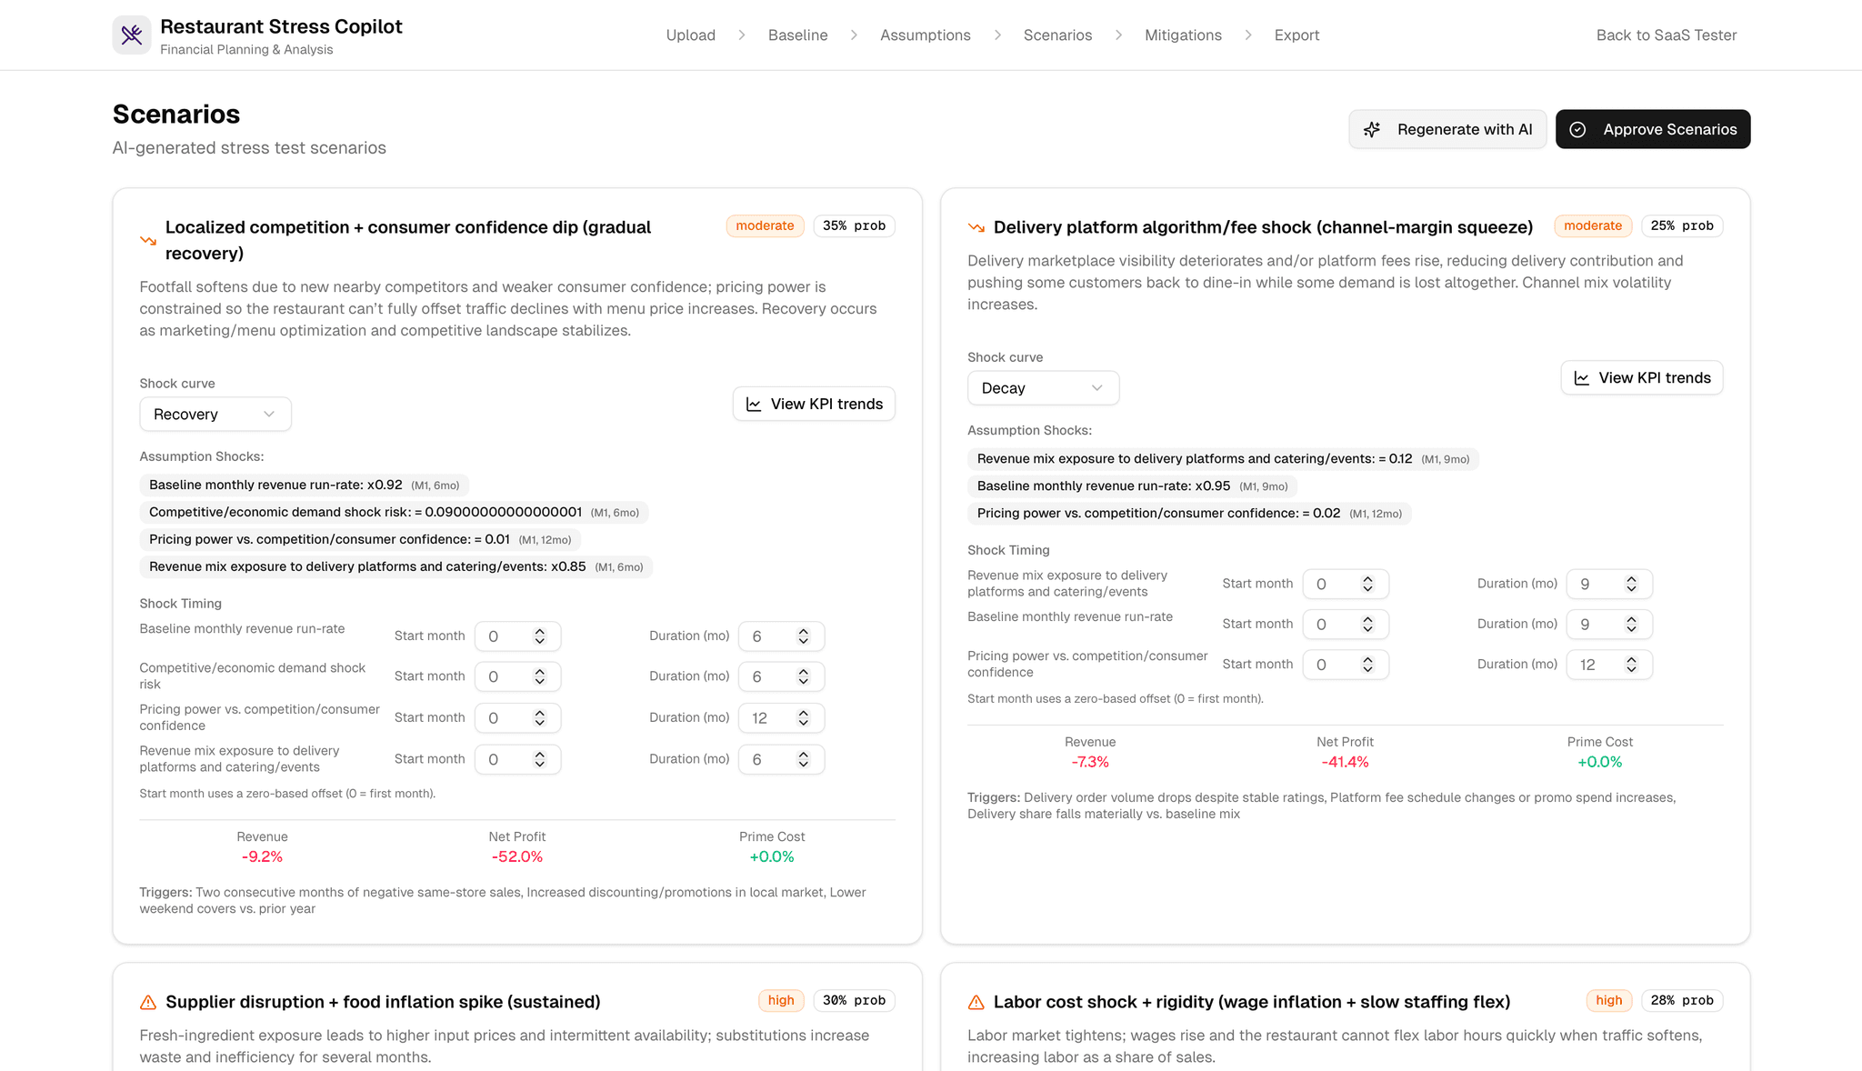Click the stepper on the Localized competition card's Baseline monthly revenue run-rate duration
The width and height of the screenshot is (1862, 1071).
[x=803, y=636]
